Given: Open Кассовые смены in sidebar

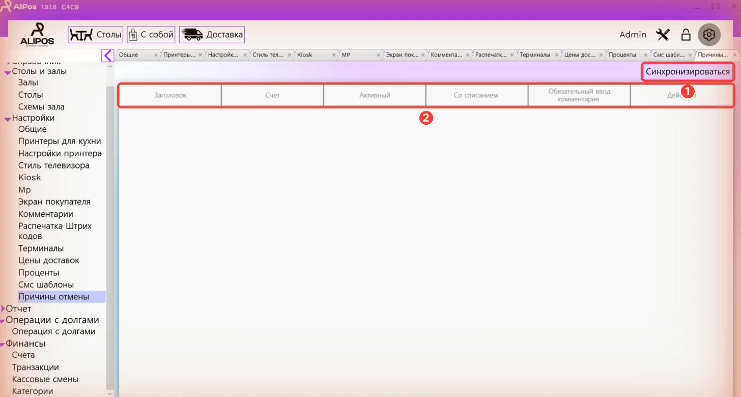Looking at the screenshot, I should pyautogui.click(x=45, y=379).
